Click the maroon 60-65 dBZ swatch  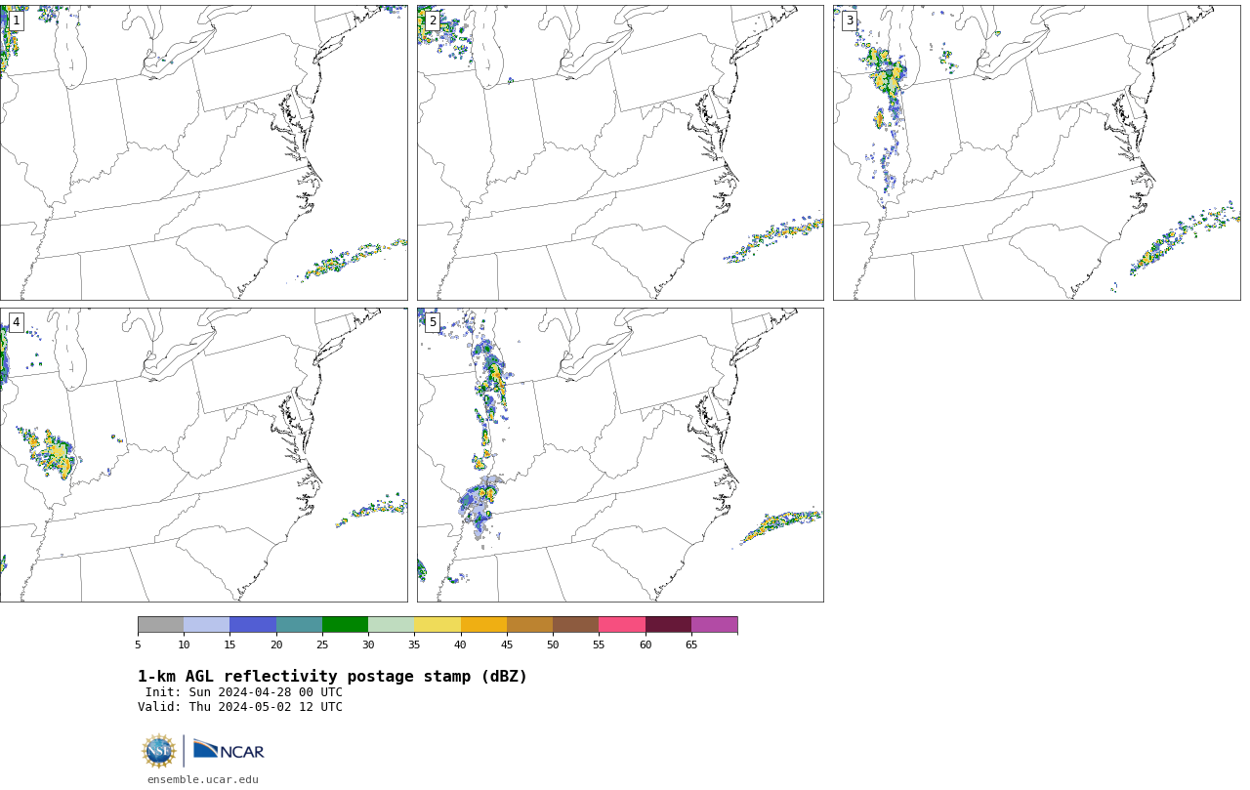pyautogui.click(x=668, y=625)
